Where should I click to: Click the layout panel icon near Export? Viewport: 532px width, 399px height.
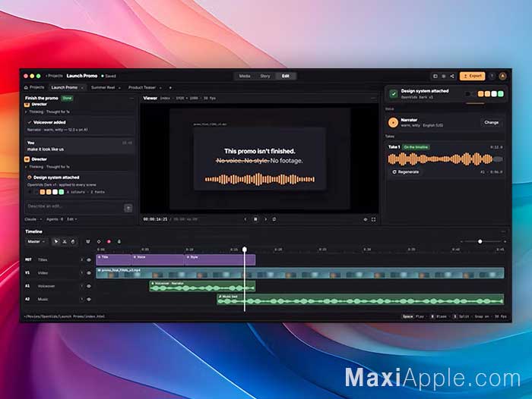coord(435,76)
